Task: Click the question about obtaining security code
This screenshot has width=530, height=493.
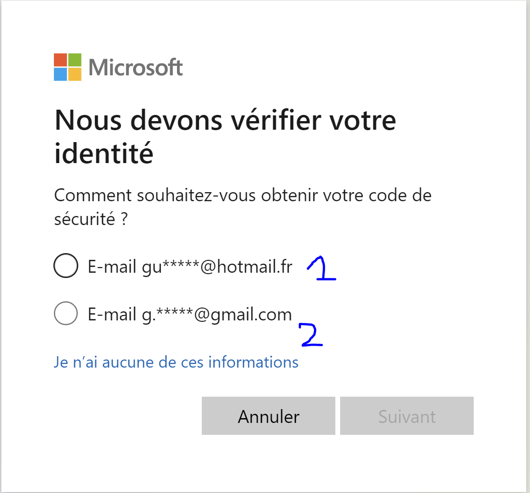Action: 243,207
